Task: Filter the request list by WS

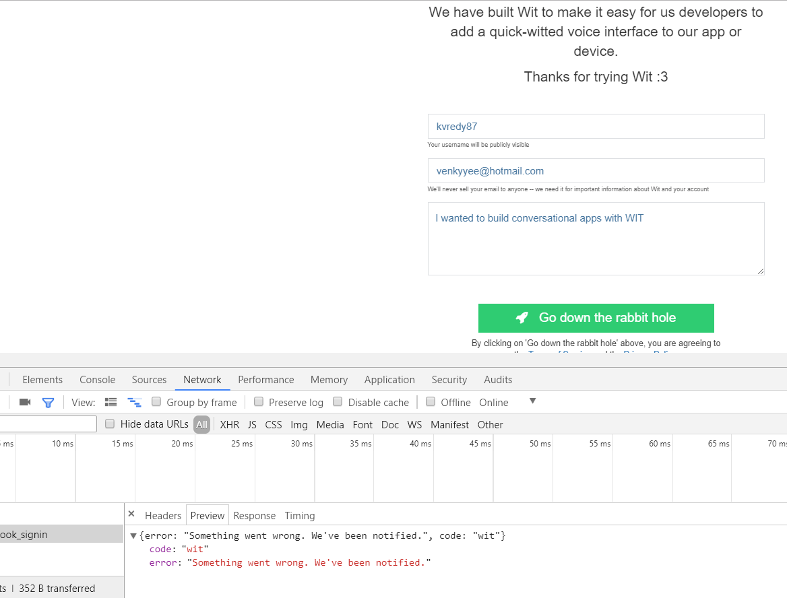Action: pyautogui.click(x=414, y=424)
